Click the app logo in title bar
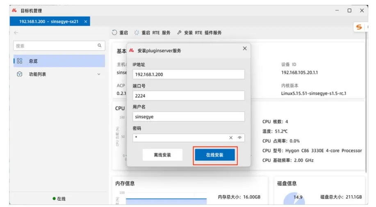 pyautogui.click(x=14, y=10)
